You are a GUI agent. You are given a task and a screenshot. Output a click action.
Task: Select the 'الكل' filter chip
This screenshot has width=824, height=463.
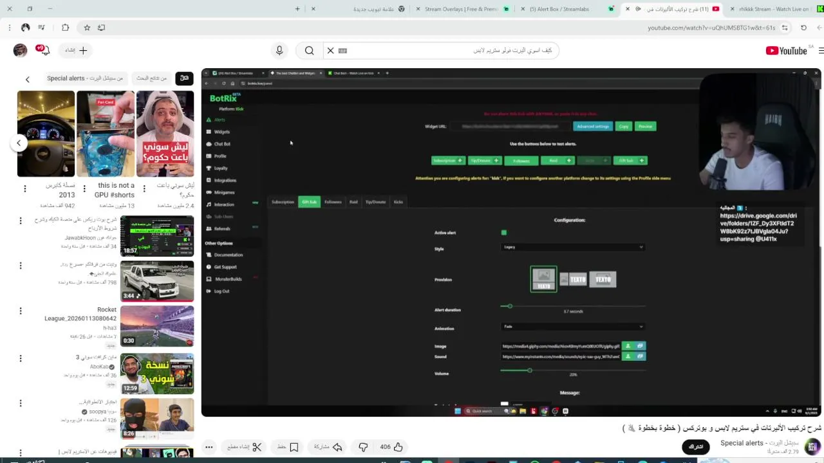tap(184, 78)
